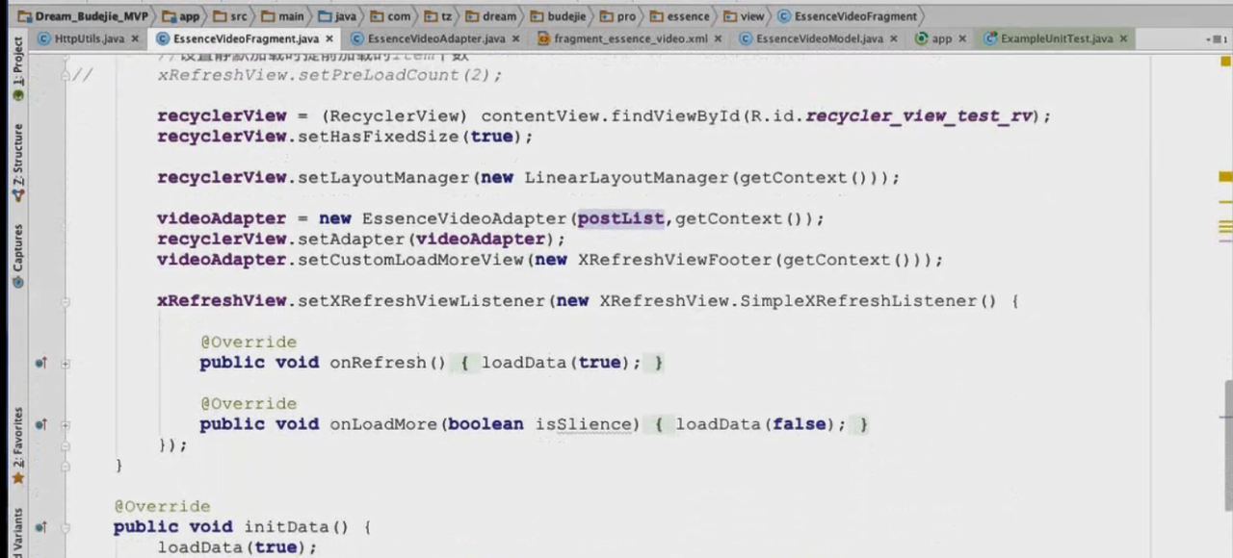1233x558 pixels.
Task: Click the com package breadcrumb
Action: click(390, 16)
